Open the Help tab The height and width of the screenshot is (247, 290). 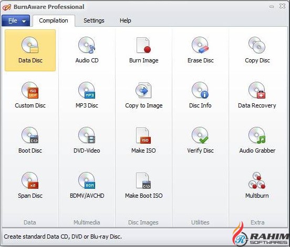point(126,20)
